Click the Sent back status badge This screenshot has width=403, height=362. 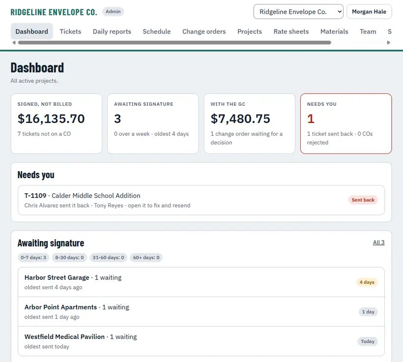363,200
